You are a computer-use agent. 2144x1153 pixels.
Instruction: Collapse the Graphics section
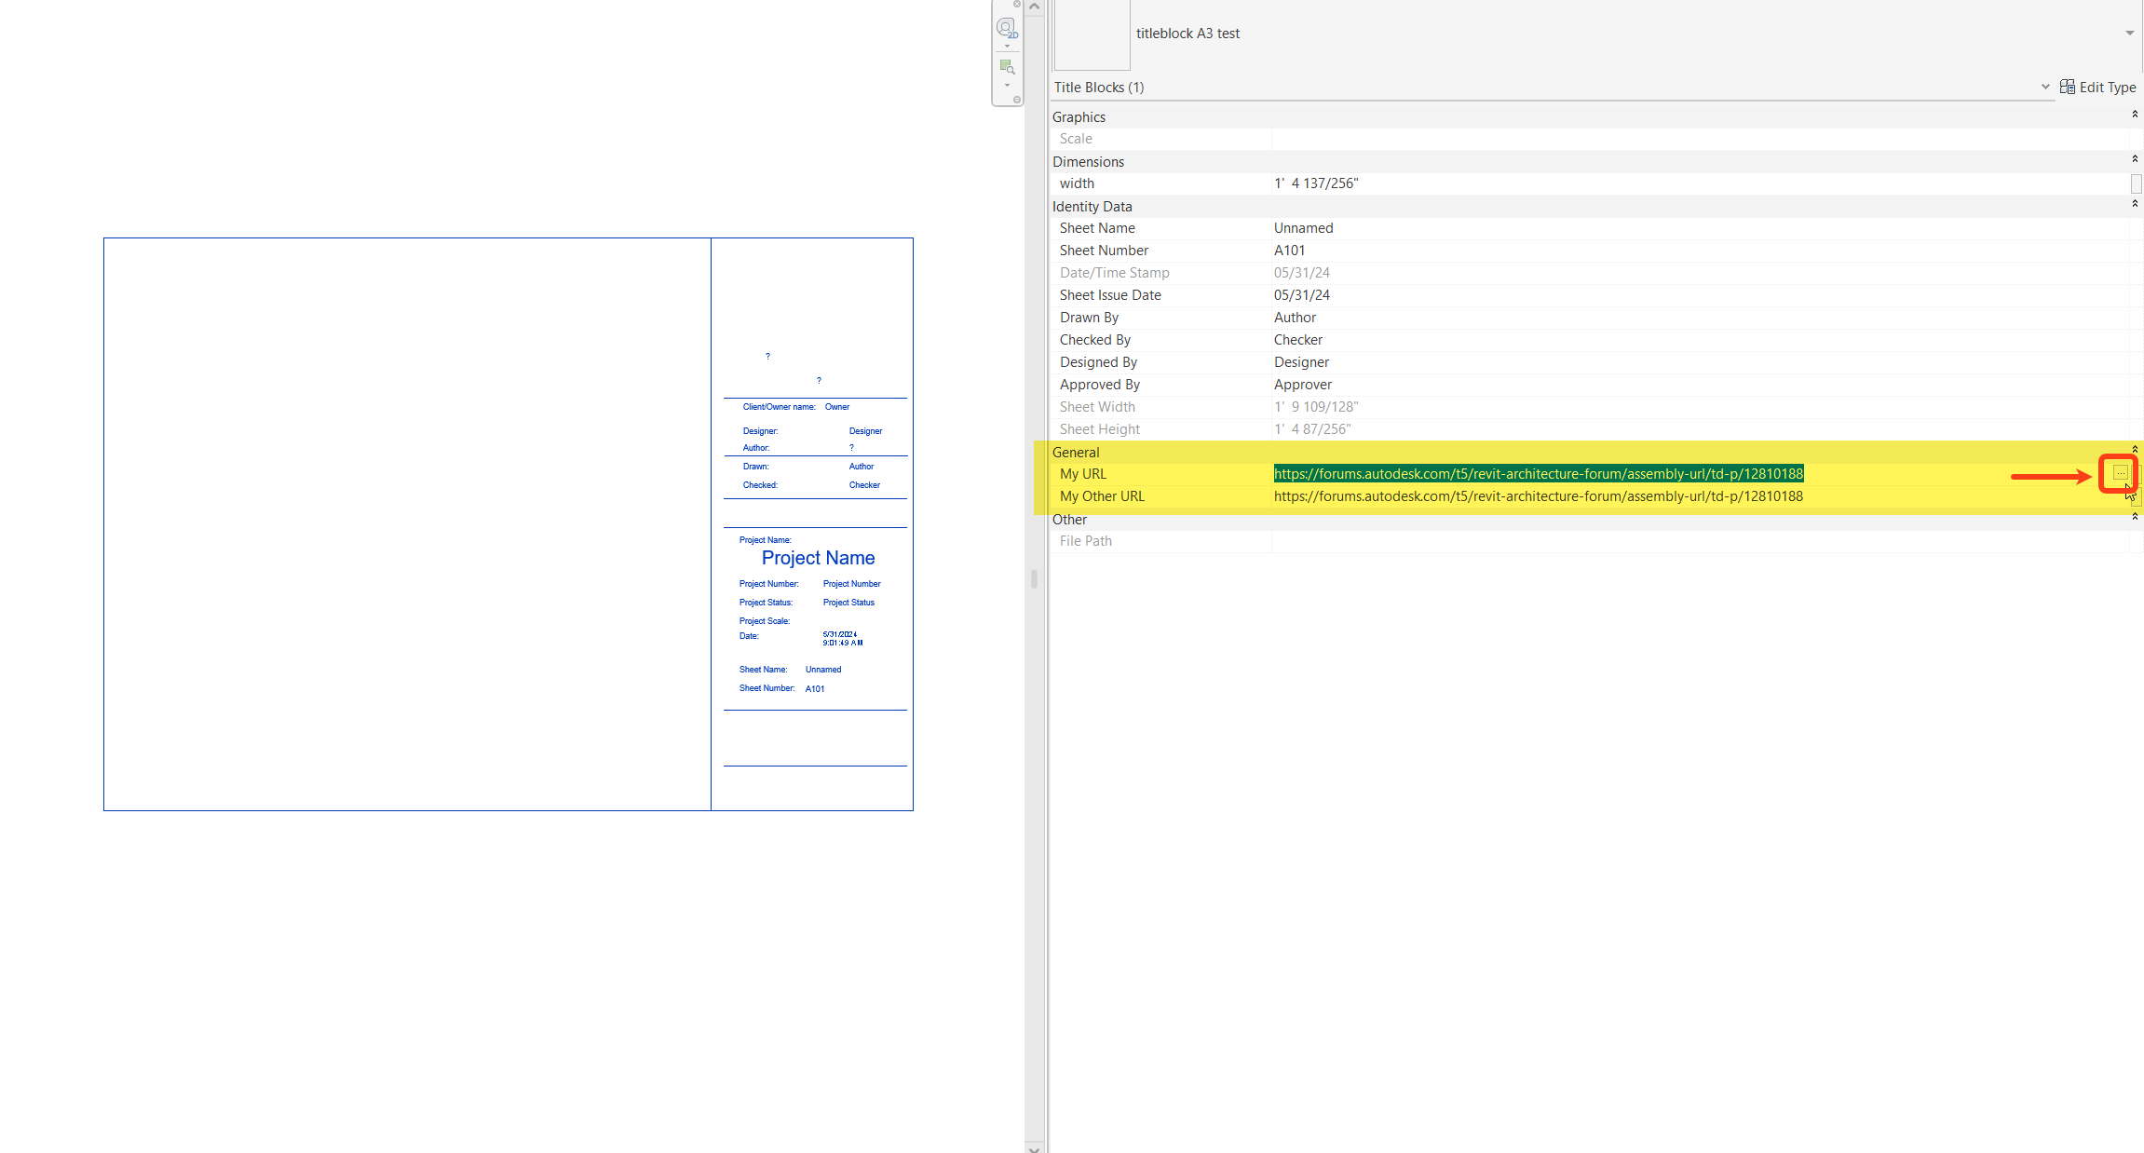pyautogui.click(x=2134, y=115)
